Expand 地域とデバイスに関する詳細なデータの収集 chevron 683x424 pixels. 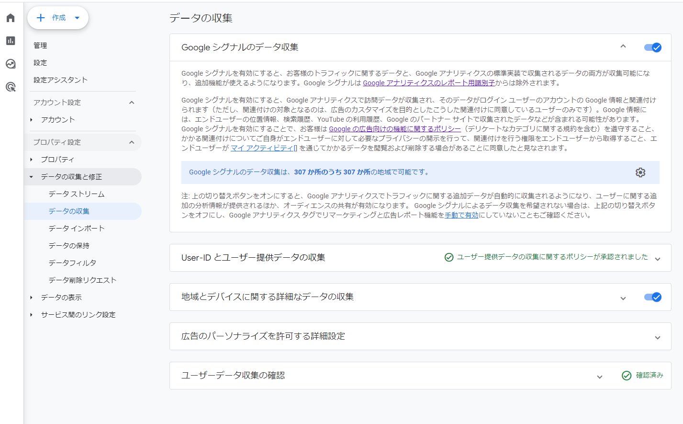623,298
